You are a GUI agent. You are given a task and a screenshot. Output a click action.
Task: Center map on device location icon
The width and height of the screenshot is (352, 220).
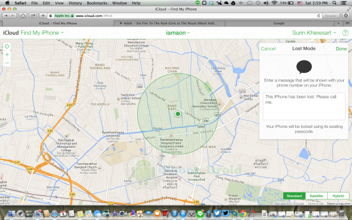click(x=7, y=46)
